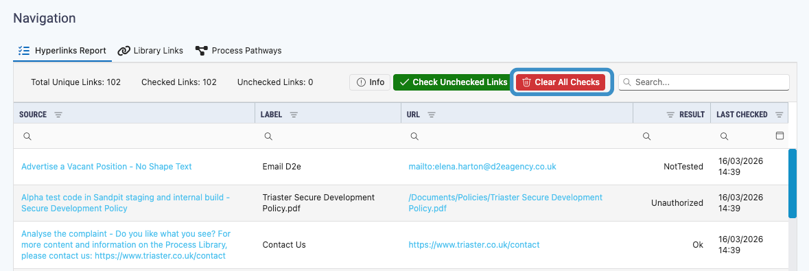The height and width of the screenshot is (271, 809).
Task: Click the LABEL filter row search icon
Action: click(268, 137)
